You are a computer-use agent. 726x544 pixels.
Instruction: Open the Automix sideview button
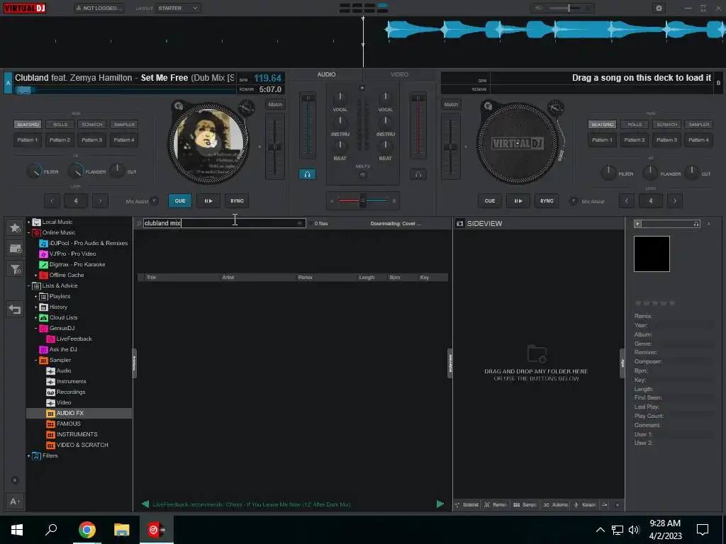pos(555,504)
